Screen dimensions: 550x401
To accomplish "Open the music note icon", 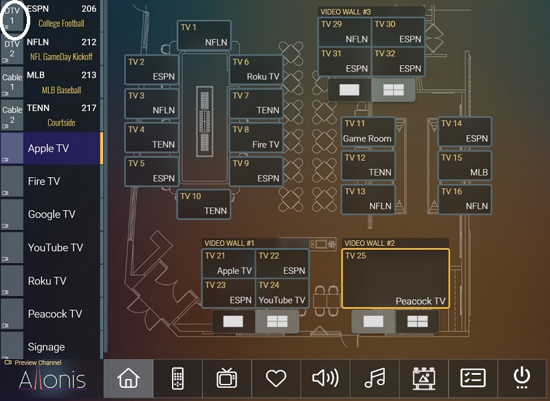I will coord(375,378).
